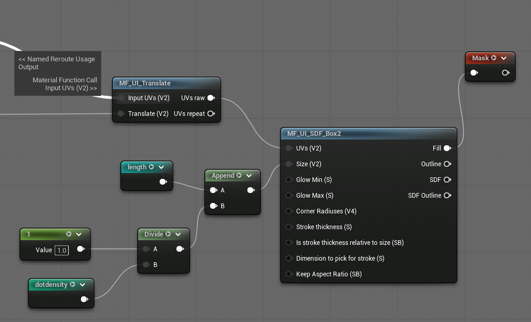Expand the length node chevron
The height and width of the screenshot is (322, 531).
click(x=161, y=167)
